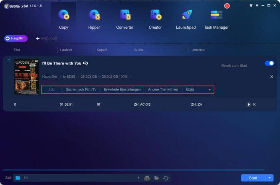This screenshot has width=280, height=185.
Task: Click the chapter count 16
Action: (x=98, y=104)
